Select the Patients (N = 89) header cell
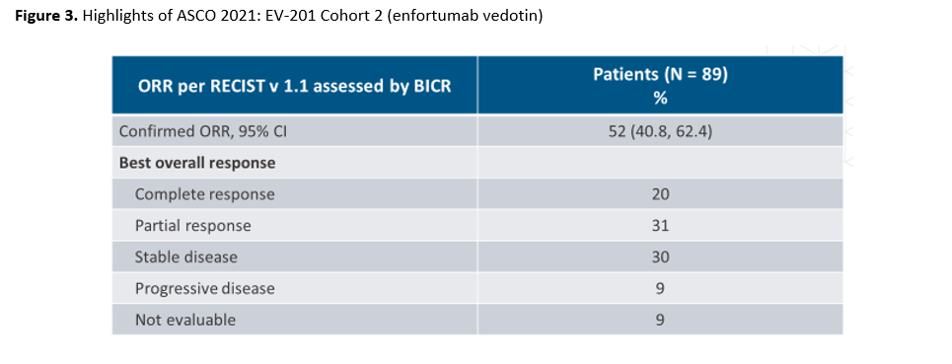 click(660, 86)
